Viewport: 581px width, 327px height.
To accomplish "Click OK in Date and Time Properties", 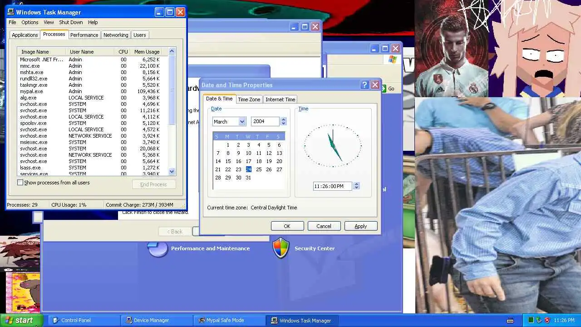I will [287, 226].
